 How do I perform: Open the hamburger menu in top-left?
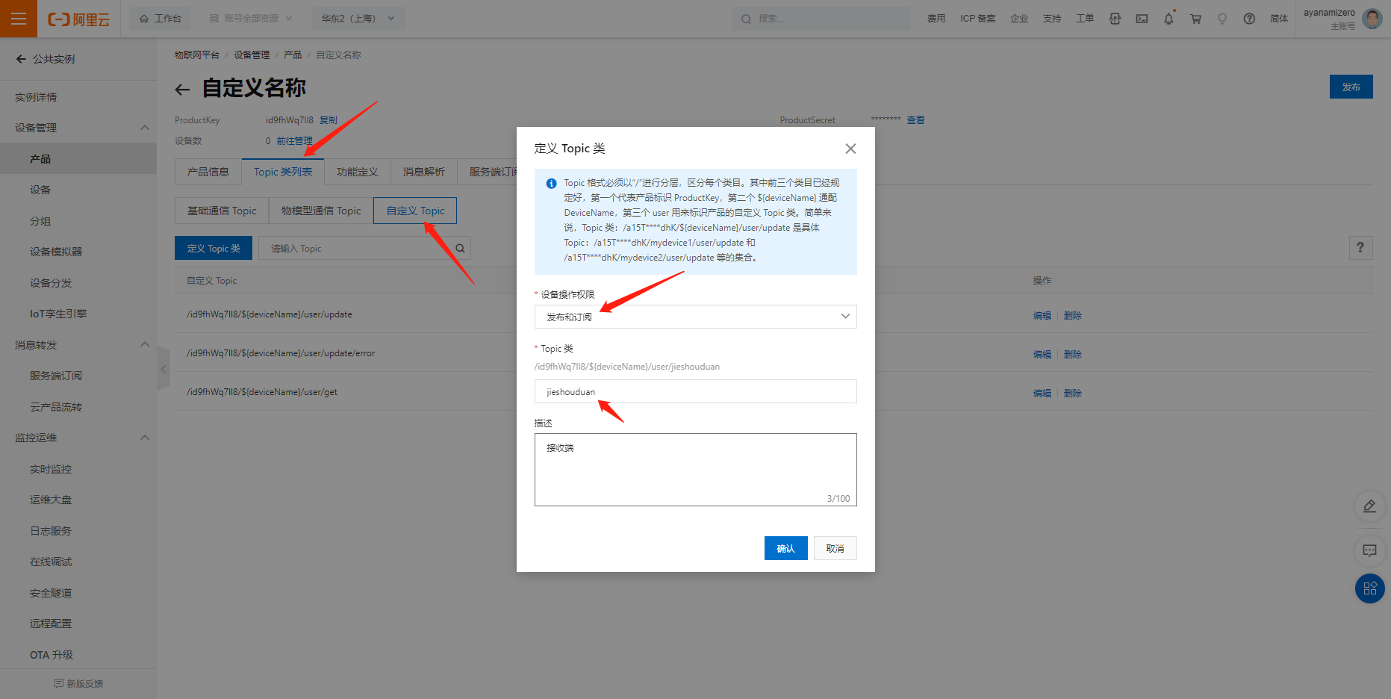(x=19, y=19)
